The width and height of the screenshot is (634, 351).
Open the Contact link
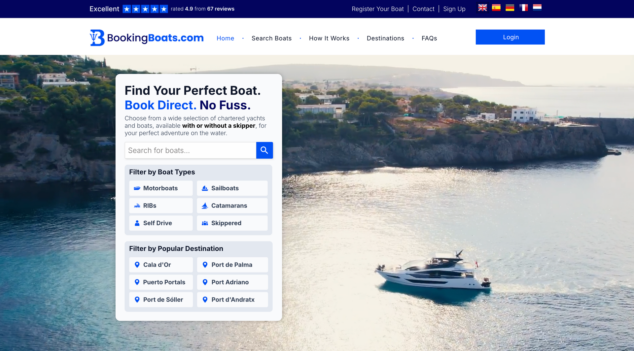click(x=423, y=9)
